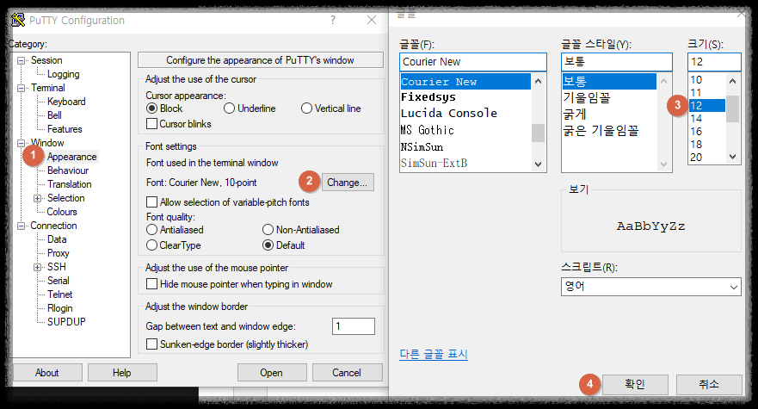Open Telnet connection category
This screenshot has height=409, width=758.
59,294
